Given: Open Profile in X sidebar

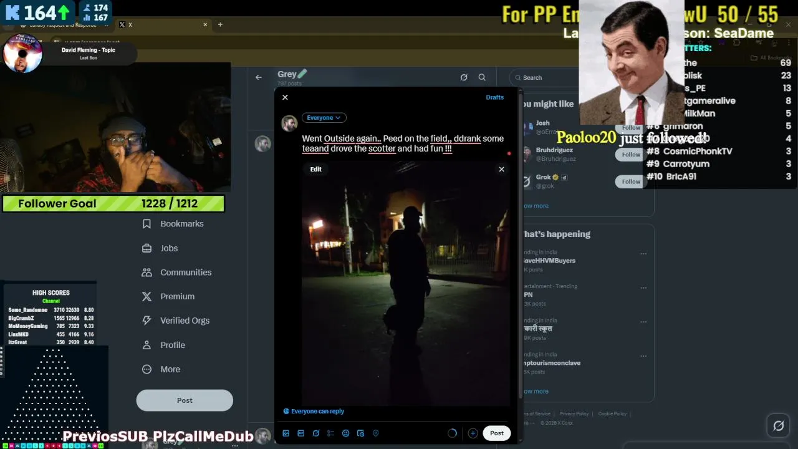Looking at the screenshot, I should pos(163,345).
